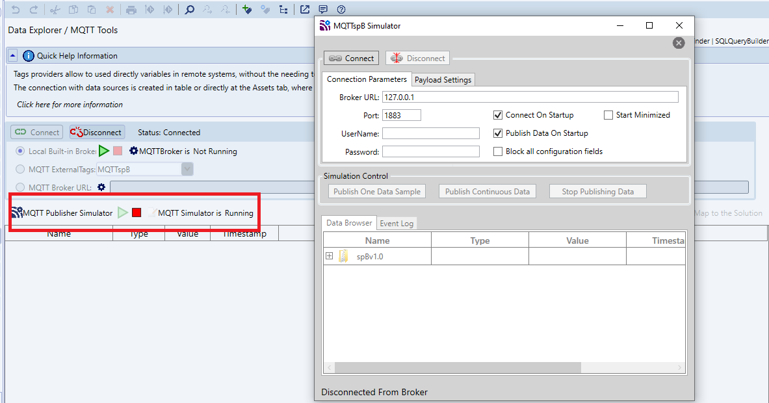Click into the Broker URL input field
This screenshot has width=769, height=403.
530,97
